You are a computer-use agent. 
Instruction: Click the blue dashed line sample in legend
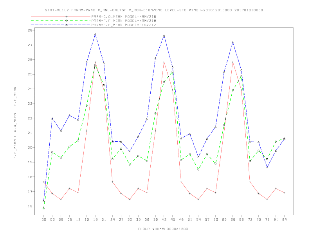click(x=61, y=25)
